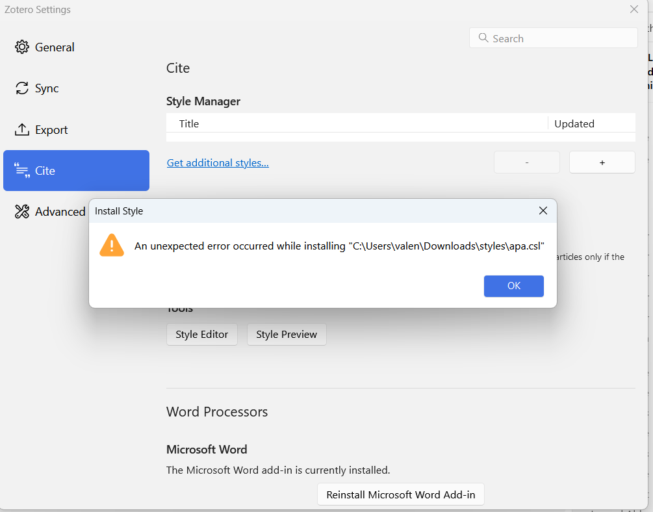Open the General settings pane

point(76,47)
